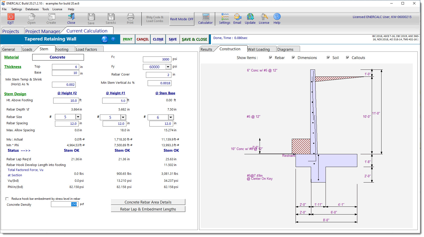Viewport: 424px width, 237px height.
Task: Click the Save floppy disk icon
Action: point(91,17)
